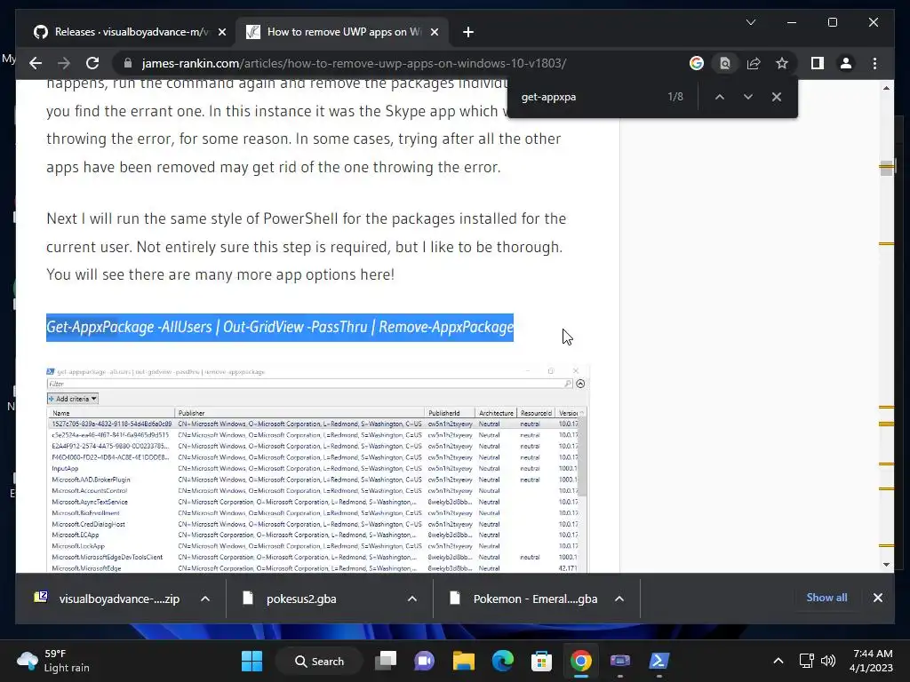
Task: Click the Out-GridView screenshot image in the article
Action: click(317, 469)
